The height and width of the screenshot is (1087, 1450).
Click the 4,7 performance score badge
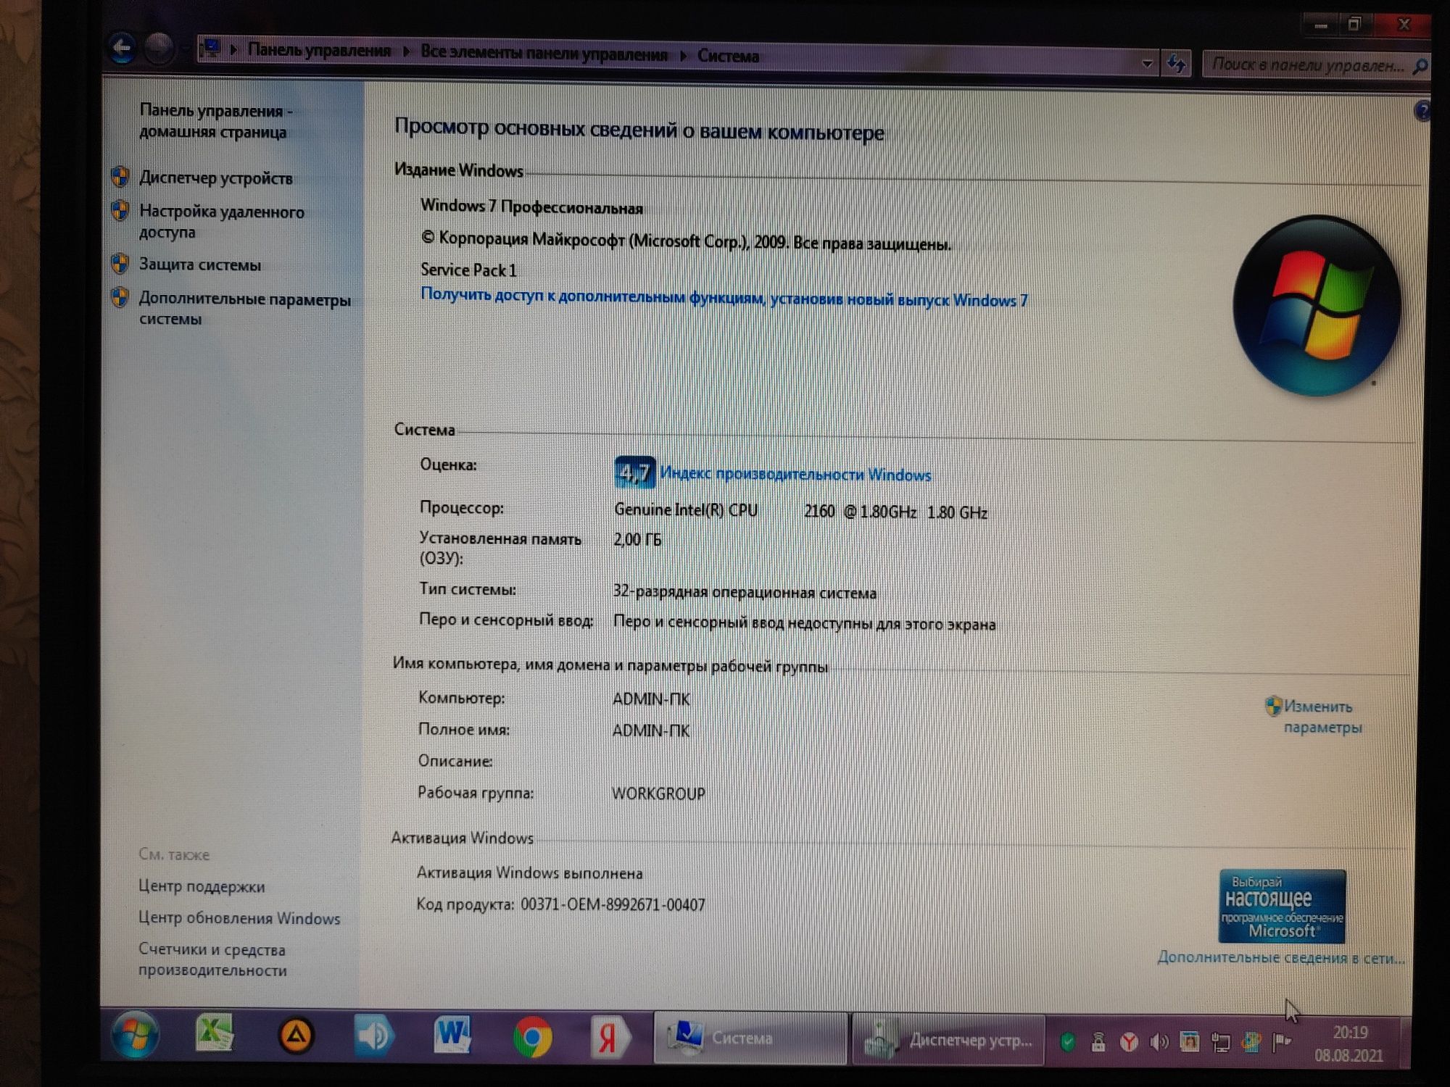click(634, 472)
